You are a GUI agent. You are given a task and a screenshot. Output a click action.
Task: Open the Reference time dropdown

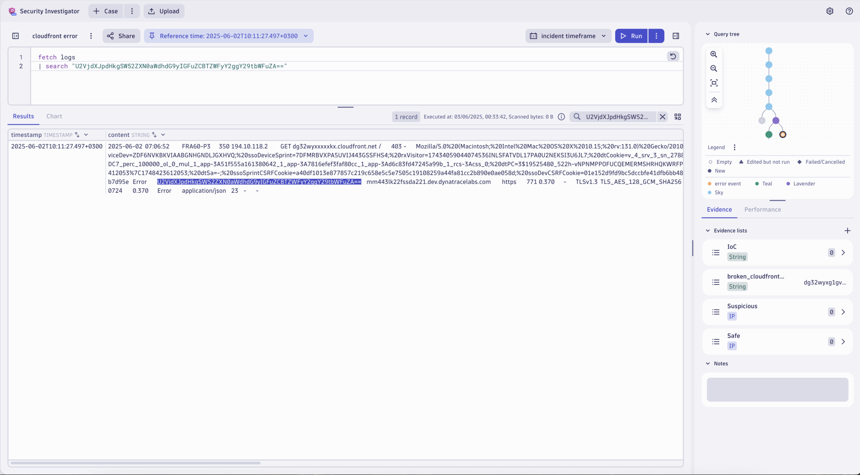(306, 36)
